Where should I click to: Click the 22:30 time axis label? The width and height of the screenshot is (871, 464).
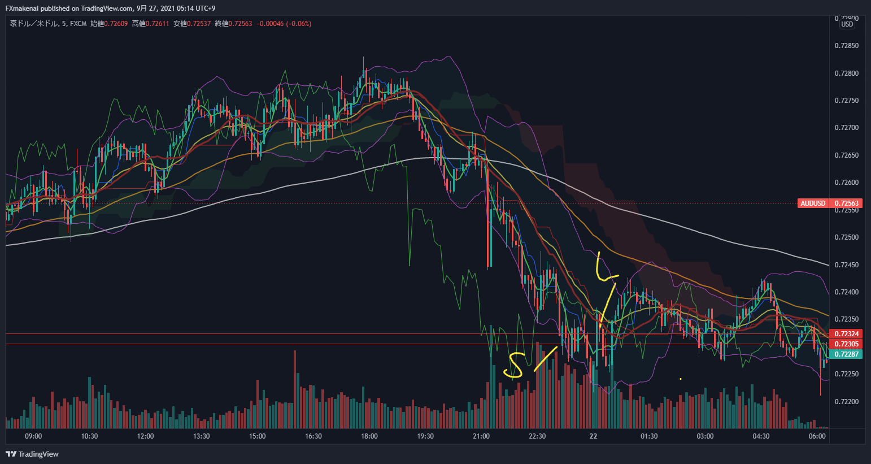tap(537, 436)
